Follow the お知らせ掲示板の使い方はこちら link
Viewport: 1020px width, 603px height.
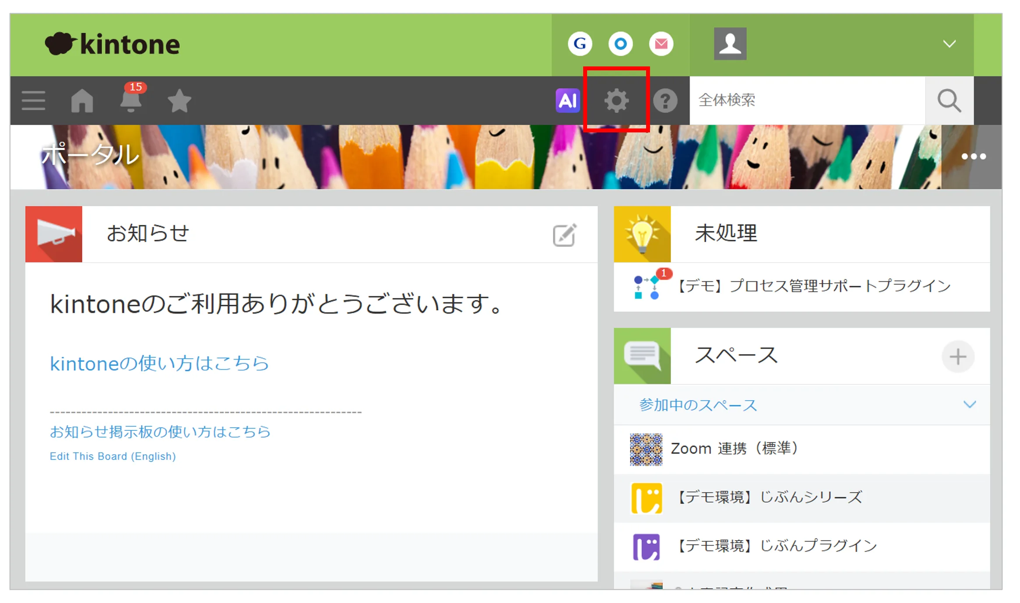160,432
